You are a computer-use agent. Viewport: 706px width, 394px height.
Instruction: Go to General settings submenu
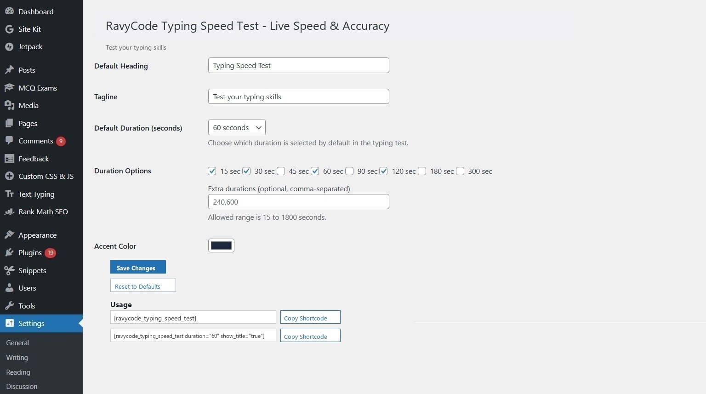click(17, 343)
